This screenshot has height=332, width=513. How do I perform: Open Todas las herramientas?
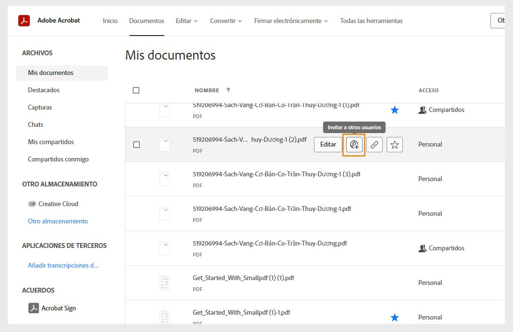[x=371, y=21]
